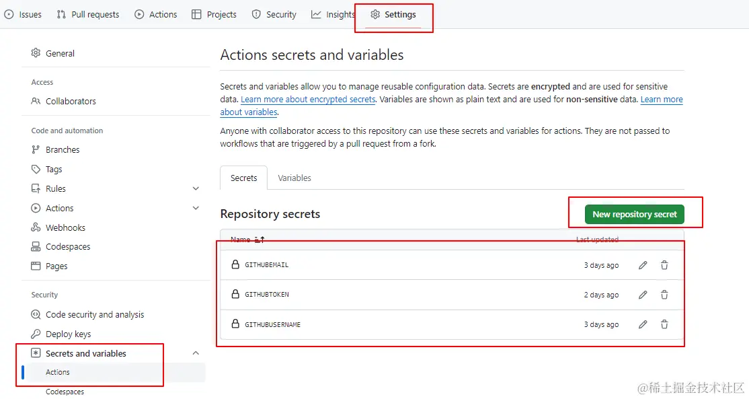Switch to the Variables tab
749x399 pixels.
pyautogui.click(x=294, y=178)
